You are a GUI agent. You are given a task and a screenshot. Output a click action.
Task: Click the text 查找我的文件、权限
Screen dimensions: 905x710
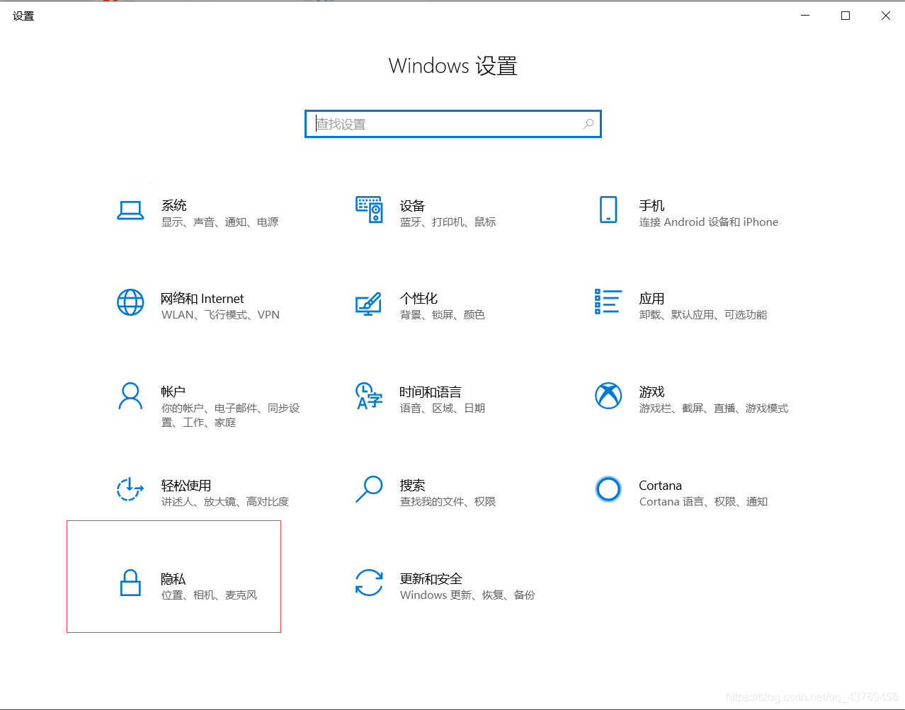pyautogui.click(x=448, y=502)
